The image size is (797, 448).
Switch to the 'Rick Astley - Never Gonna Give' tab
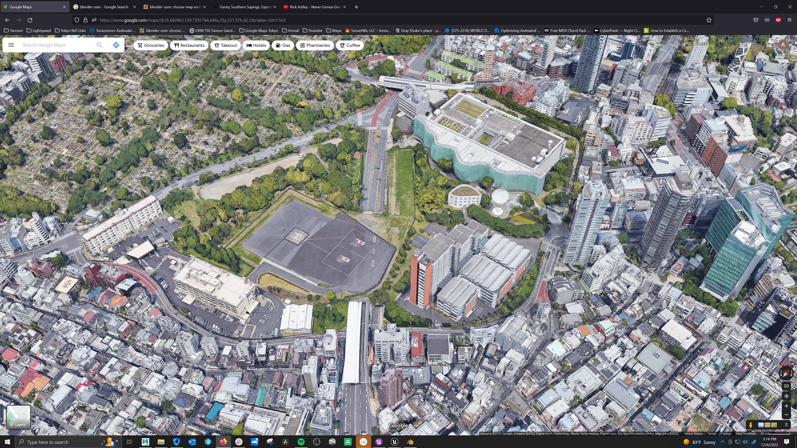click(x=315, y=7)
